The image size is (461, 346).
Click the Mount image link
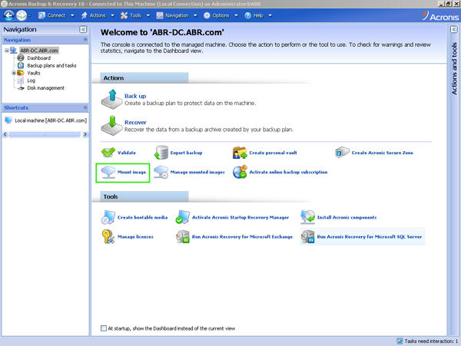coord(131,173)
